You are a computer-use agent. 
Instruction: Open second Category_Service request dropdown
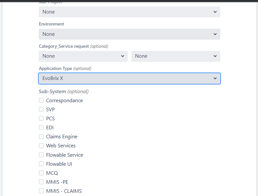[175, 56]
